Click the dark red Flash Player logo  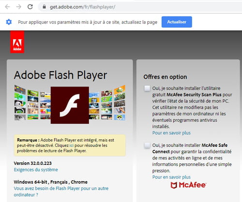pos(70,105)
